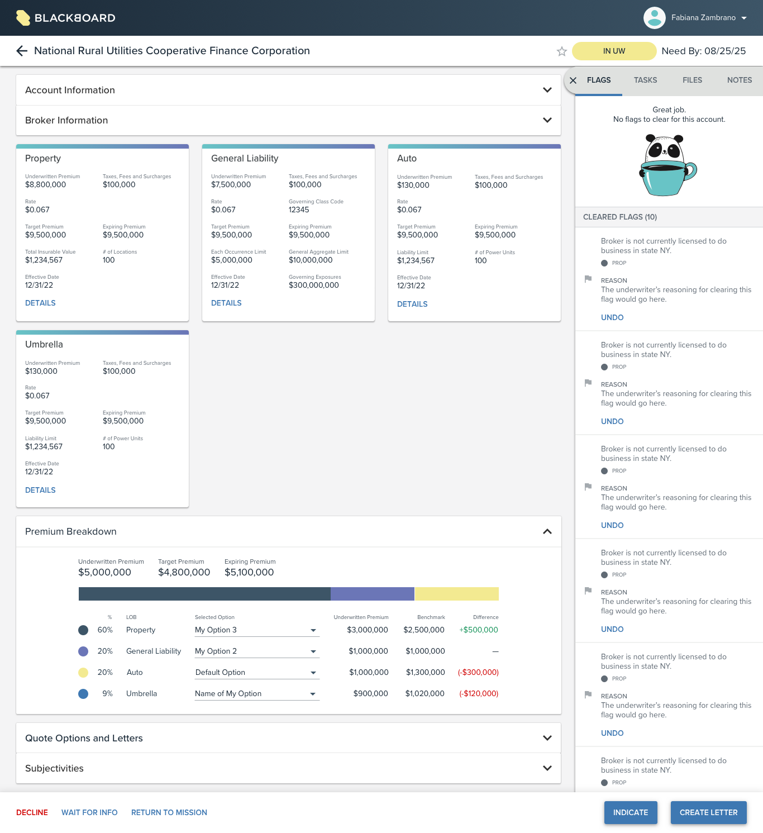Open the user menu dropdown arrow

[x=744, y=18]
